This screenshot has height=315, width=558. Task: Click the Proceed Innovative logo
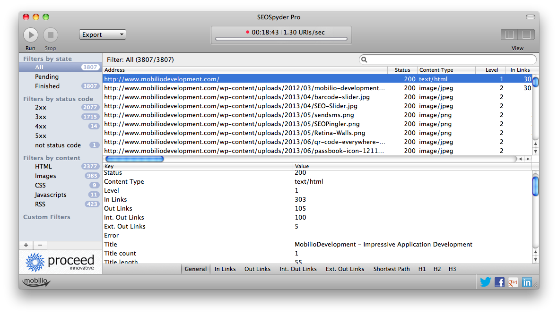pyautogui.click(x=60, y=262)
